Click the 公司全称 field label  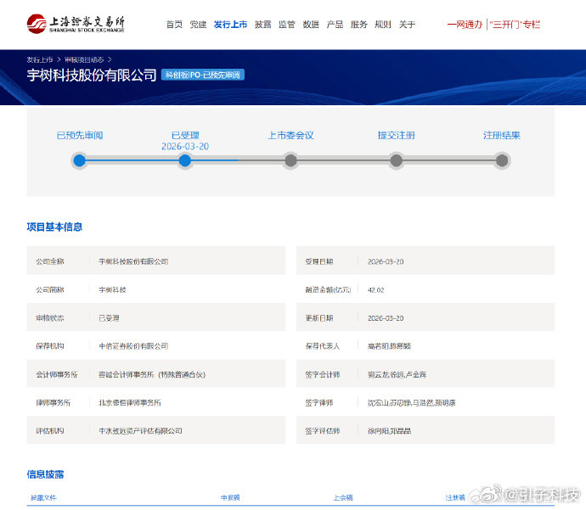(50, 261)
